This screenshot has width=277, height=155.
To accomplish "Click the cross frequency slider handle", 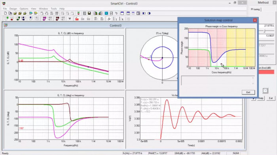I will pyautogui.click(x=264, y=31).
